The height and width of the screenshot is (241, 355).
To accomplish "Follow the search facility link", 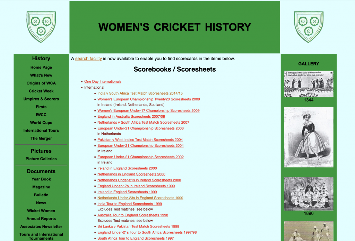I will [88, 59].
